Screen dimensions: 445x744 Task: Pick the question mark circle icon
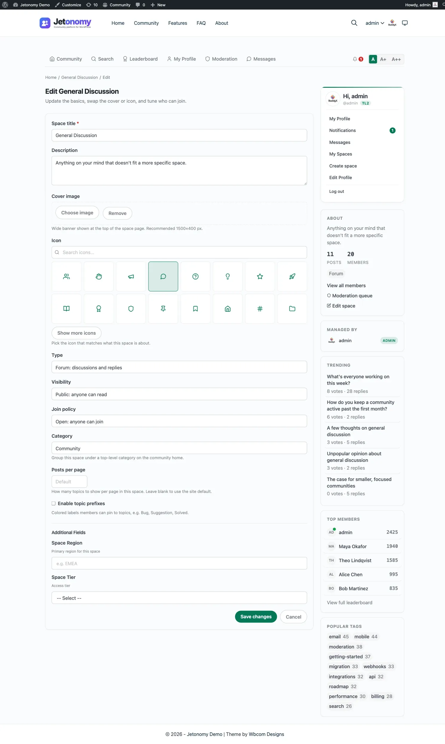(x=196, y=276)
